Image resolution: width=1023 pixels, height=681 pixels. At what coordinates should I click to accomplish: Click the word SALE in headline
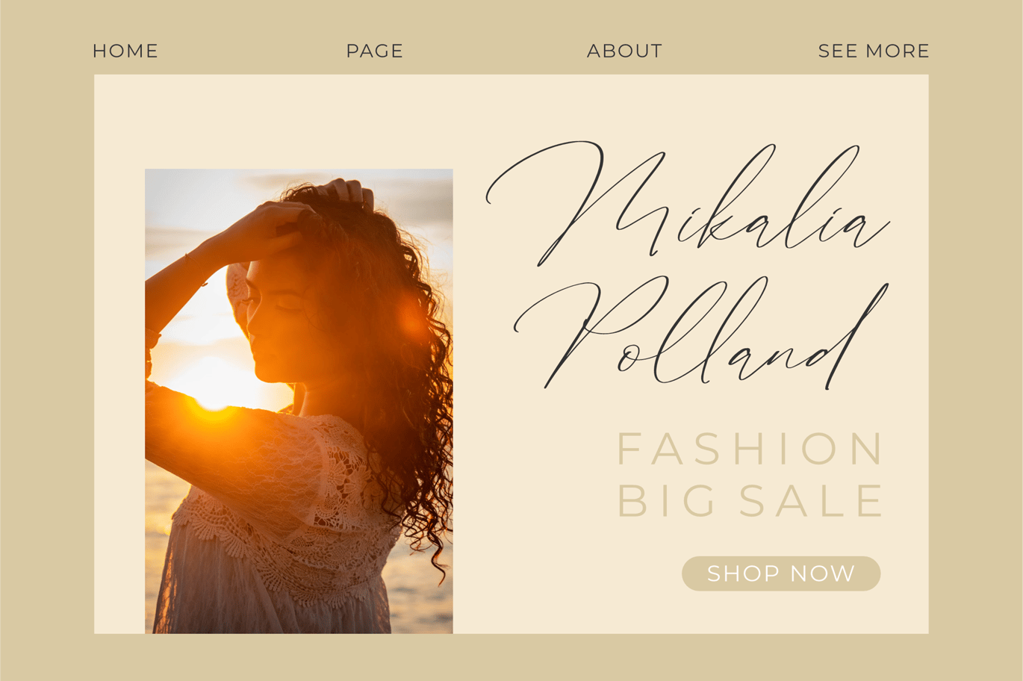pyautogui.click(x=812, y=500)
